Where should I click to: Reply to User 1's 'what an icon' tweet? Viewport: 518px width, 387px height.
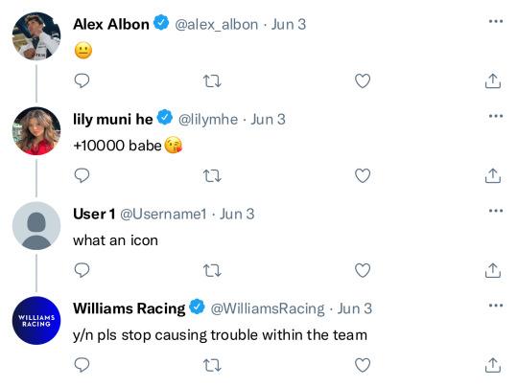pyautogui.click(x=82, y=270)
